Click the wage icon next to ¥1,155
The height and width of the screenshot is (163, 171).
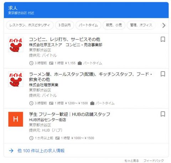point(51,63)
